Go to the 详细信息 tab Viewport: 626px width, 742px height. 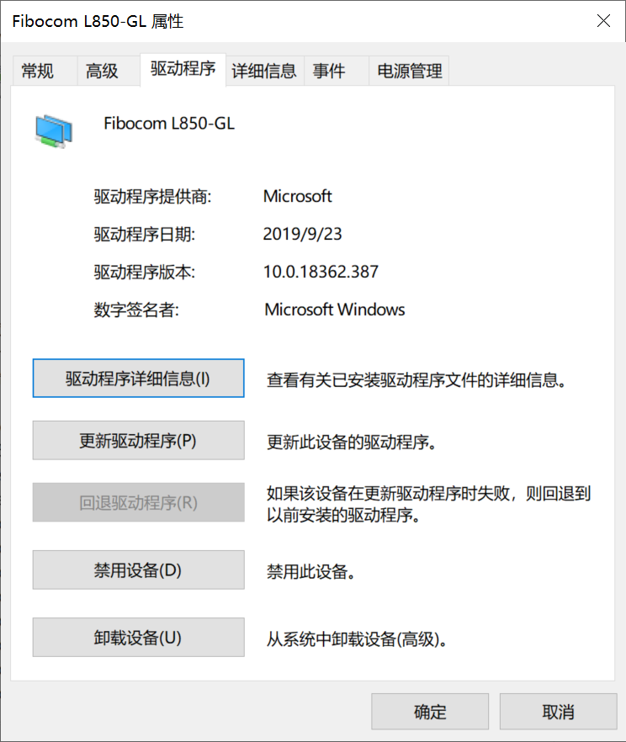pyautogui.click(x=264, y=71)
